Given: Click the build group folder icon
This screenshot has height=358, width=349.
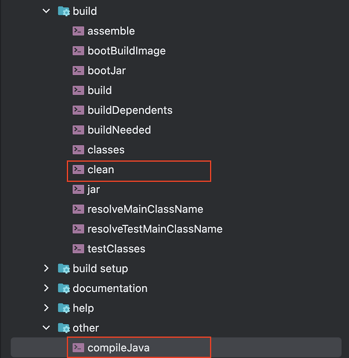Looking at the screenshot, I should 64,11.
